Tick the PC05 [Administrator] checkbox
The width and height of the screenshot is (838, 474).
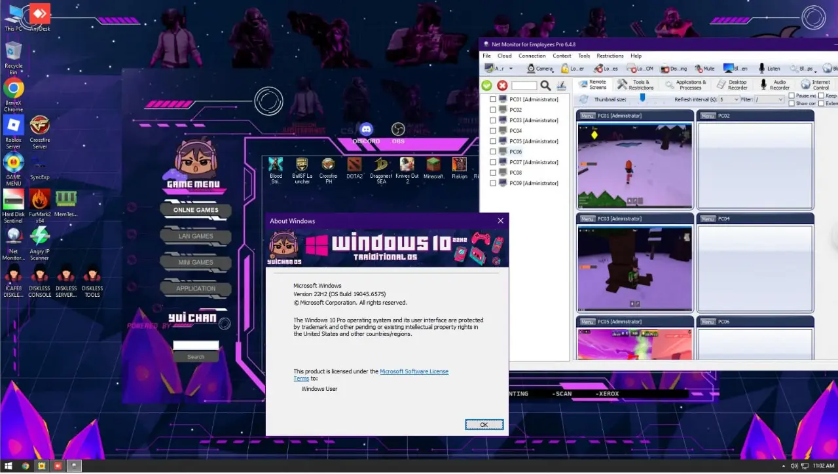point(493,141)
